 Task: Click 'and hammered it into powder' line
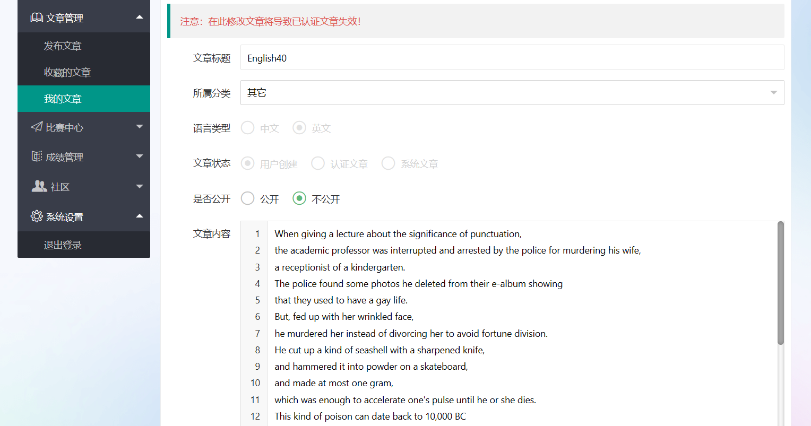pyautogui.click(x=371, y=367)
